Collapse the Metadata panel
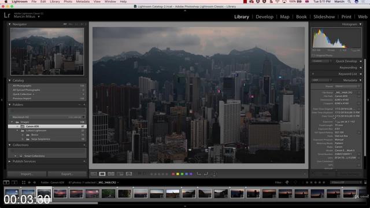Screen dimensions: 370x208 click(x=360, y=80)
